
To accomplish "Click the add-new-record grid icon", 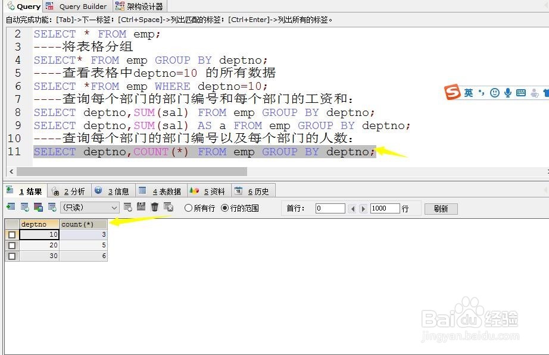I will (x=127, y=208).
